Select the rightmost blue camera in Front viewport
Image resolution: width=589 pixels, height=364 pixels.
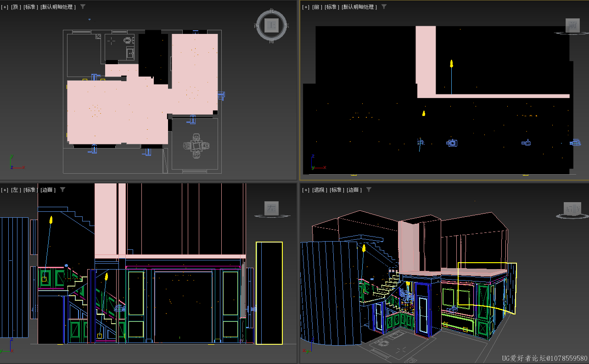pos(575,143)
